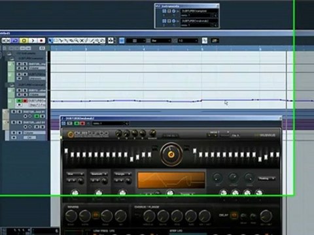Select the zoom magnifier tool
Viewport: 314px width, 235px height.
[77, 40]
